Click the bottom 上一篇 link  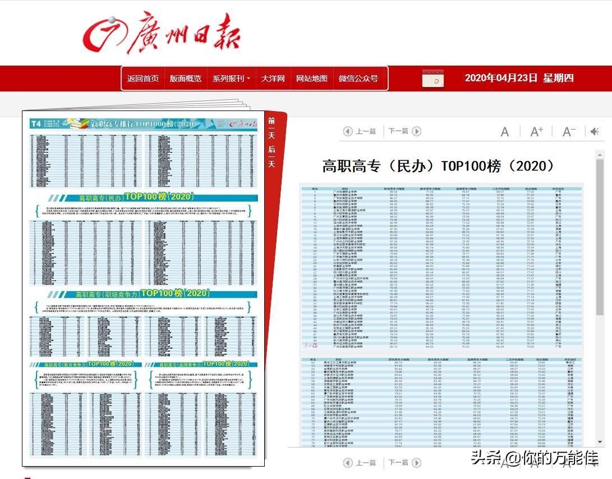coord(366,463)
